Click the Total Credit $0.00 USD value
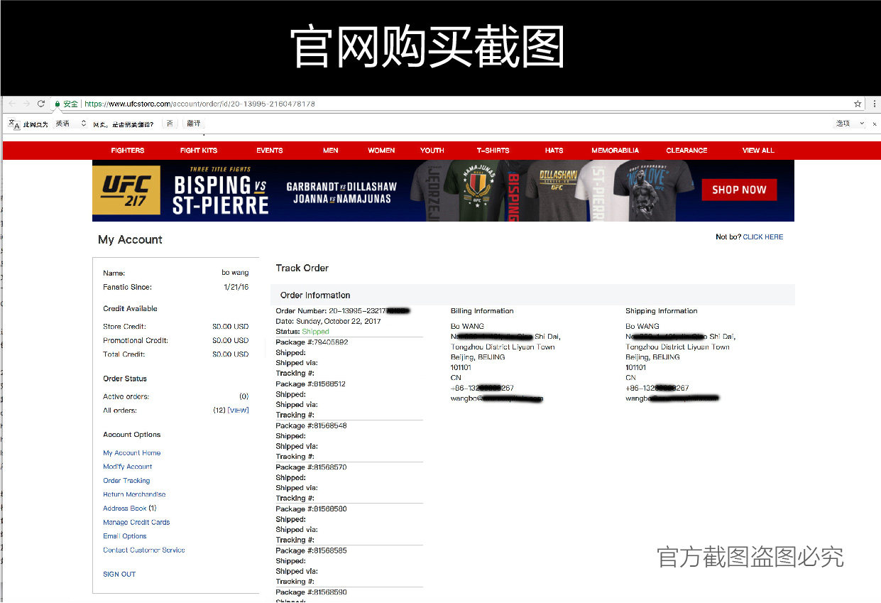 [231, 354]
